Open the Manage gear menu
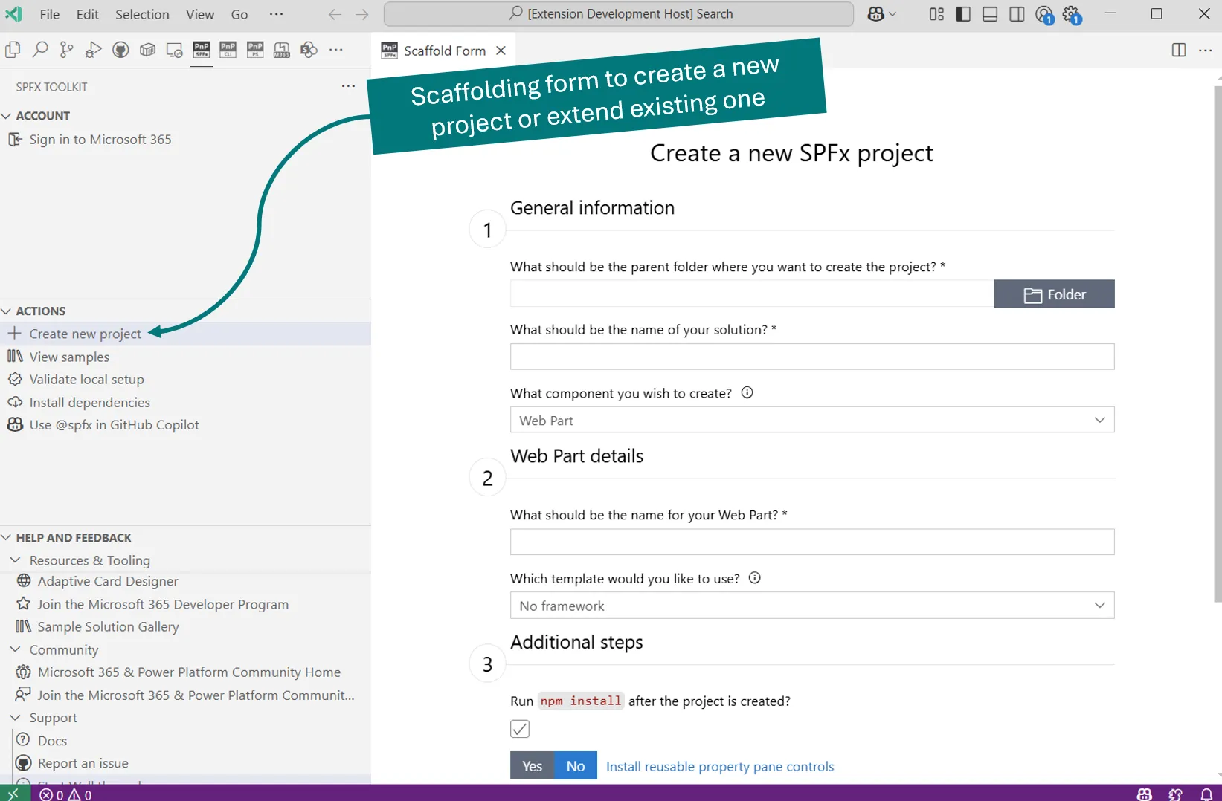1222x801 pixels. click(x=1072, y=15)
